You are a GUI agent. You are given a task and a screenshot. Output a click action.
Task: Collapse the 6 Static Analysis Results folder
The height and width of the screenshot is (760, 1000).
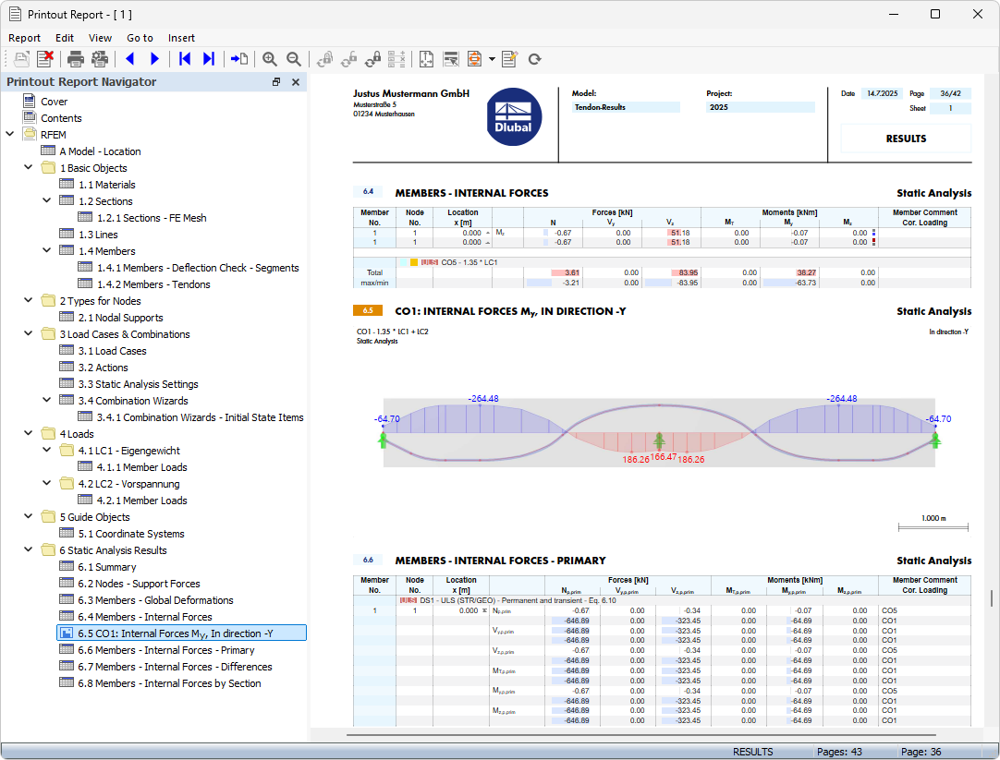(29, 550)
